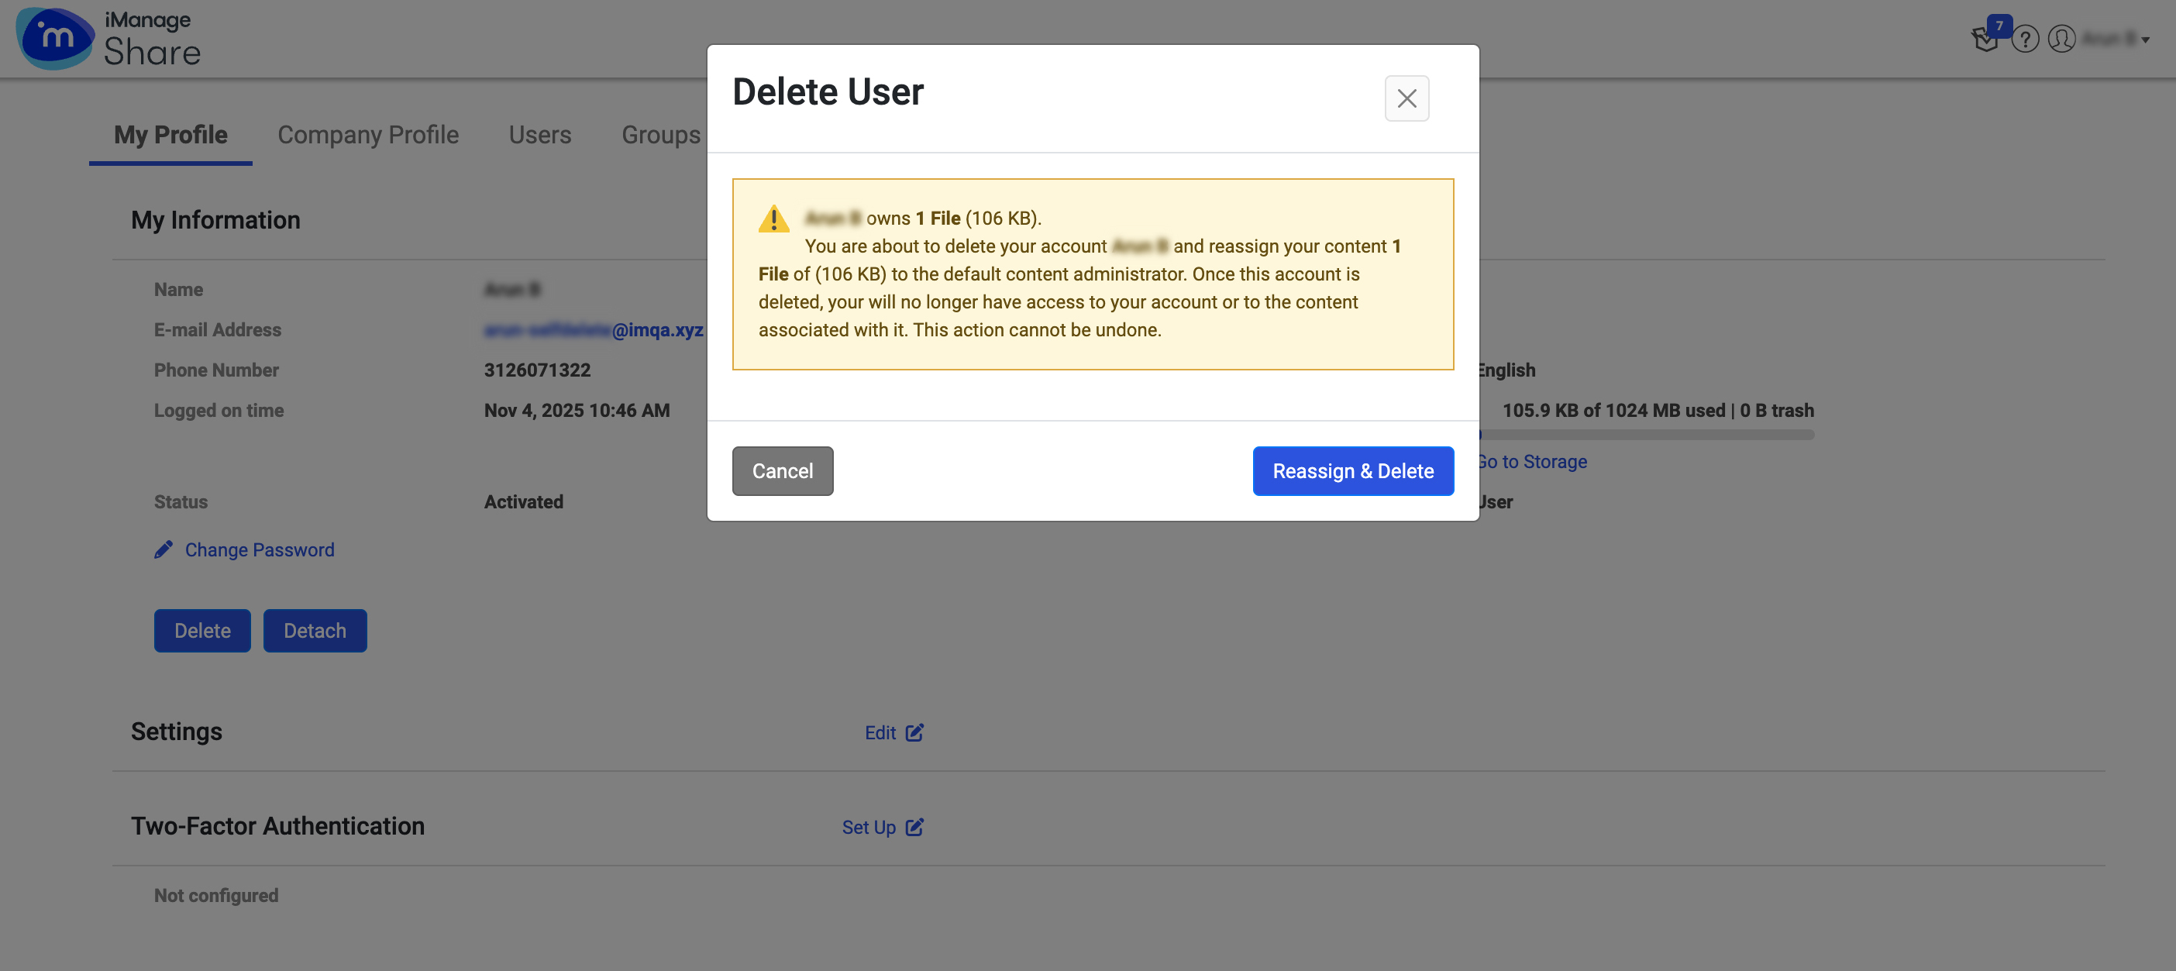
Task: Click the Help question mark icon
Action: click(x=2025, y=39)
